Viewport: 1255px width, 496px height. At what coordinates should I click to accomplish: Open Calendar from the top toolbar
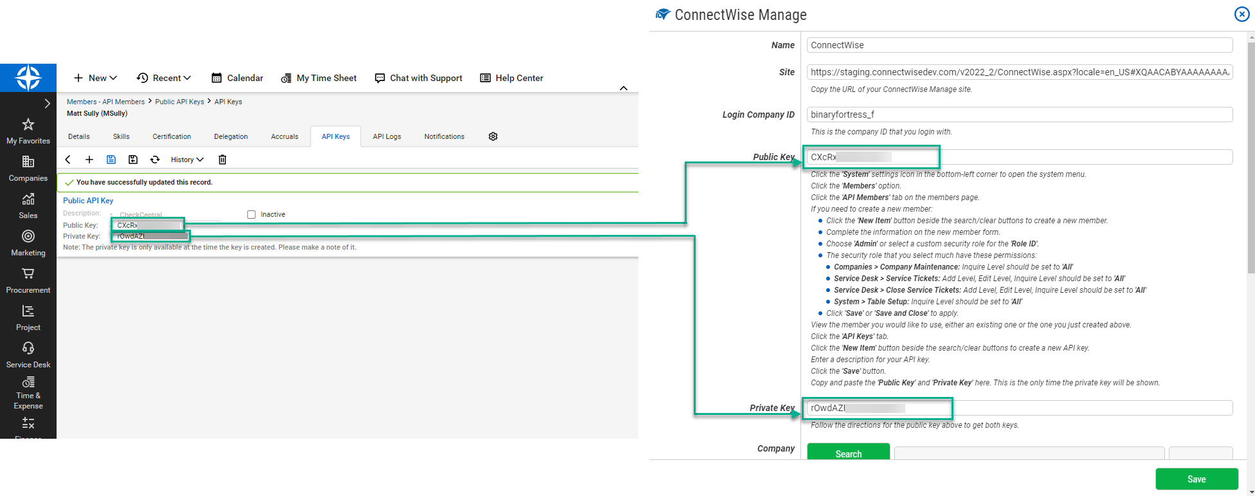[237, 78]
